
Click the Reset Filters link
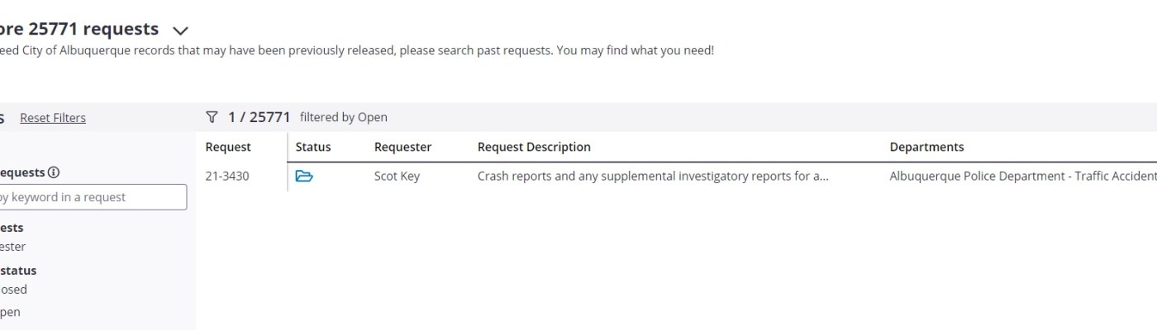(x=53, y=118)
